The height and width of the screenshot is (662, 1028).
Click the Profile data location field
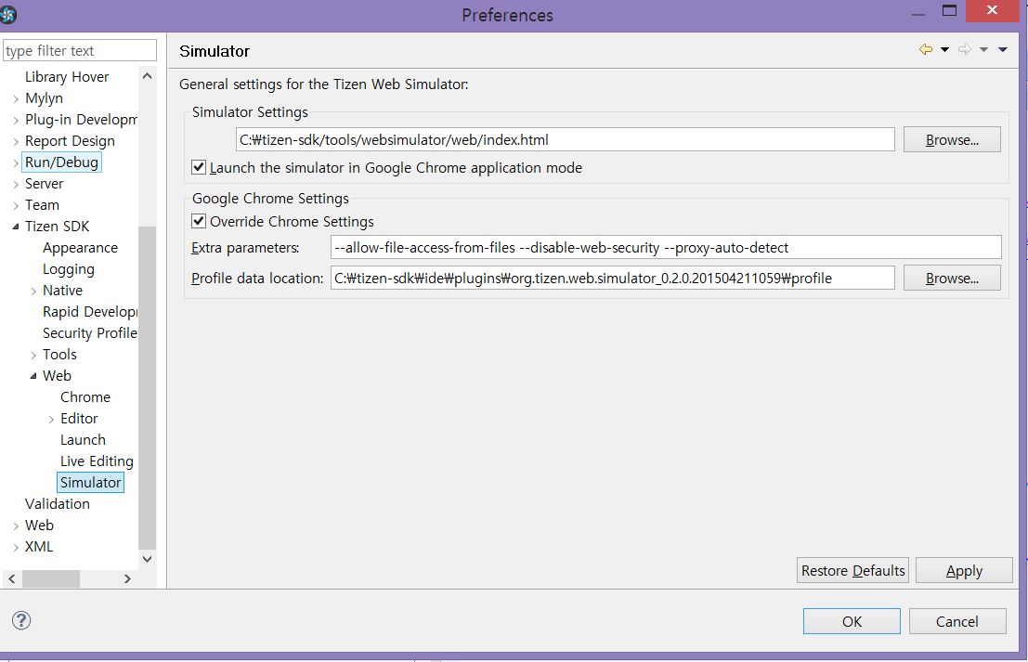(612, 278)
